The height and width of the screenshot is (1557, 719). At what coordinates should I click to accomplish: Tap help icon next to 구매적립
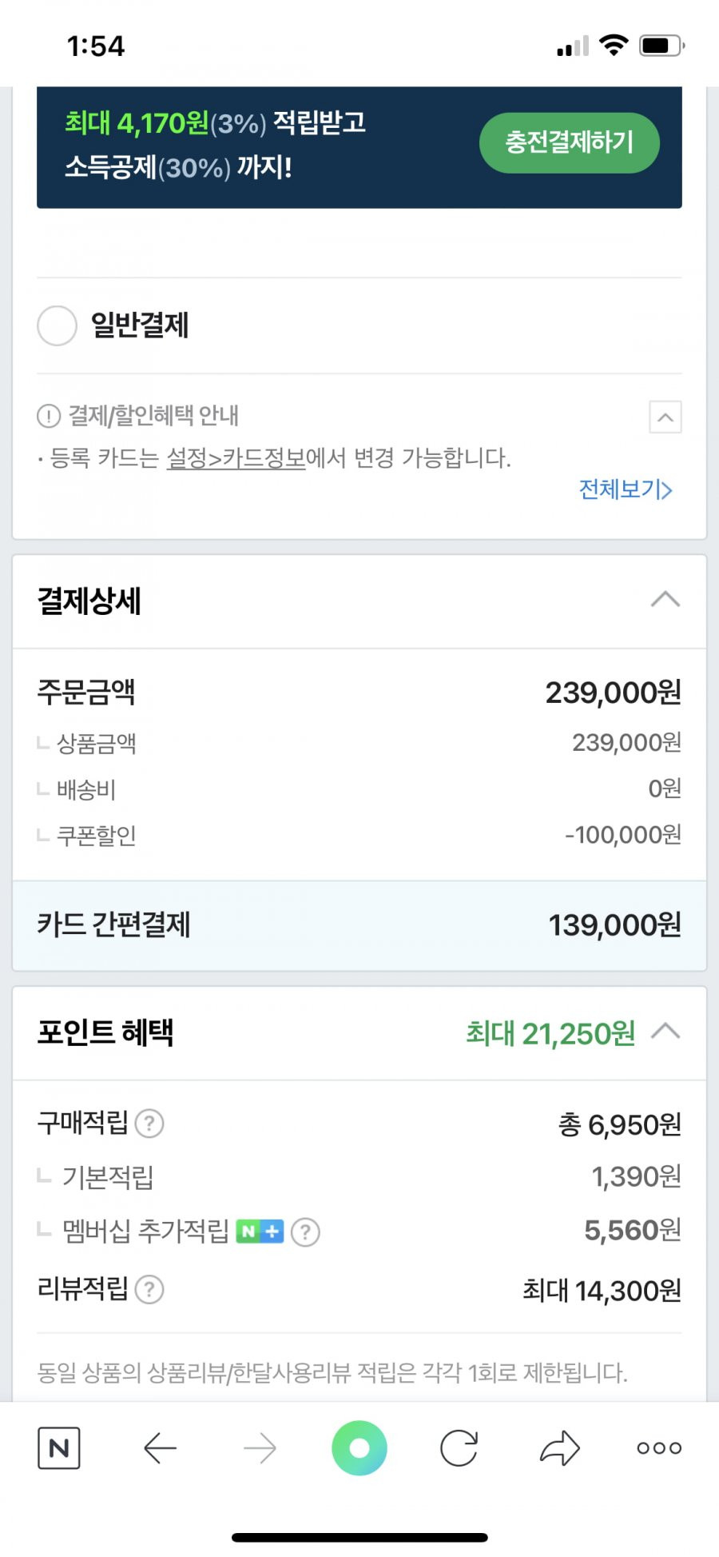point(149,1124)
